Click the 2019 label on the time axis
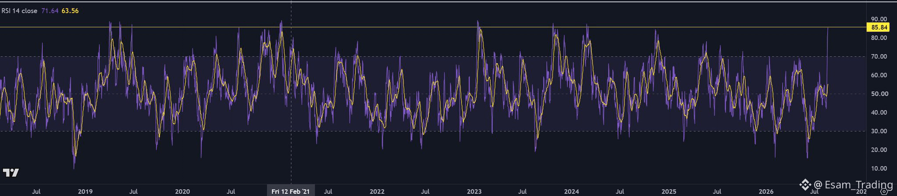Screen dimensions: 897x196 [x=85, y=191]
